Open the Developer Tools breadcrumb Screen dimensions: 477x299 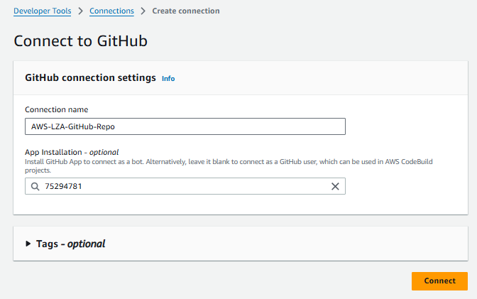point(43,11)
